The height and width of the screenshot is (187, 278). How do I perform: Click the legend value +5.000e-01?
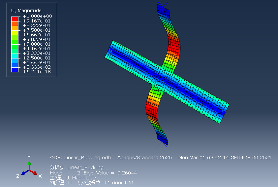[37, 44]
